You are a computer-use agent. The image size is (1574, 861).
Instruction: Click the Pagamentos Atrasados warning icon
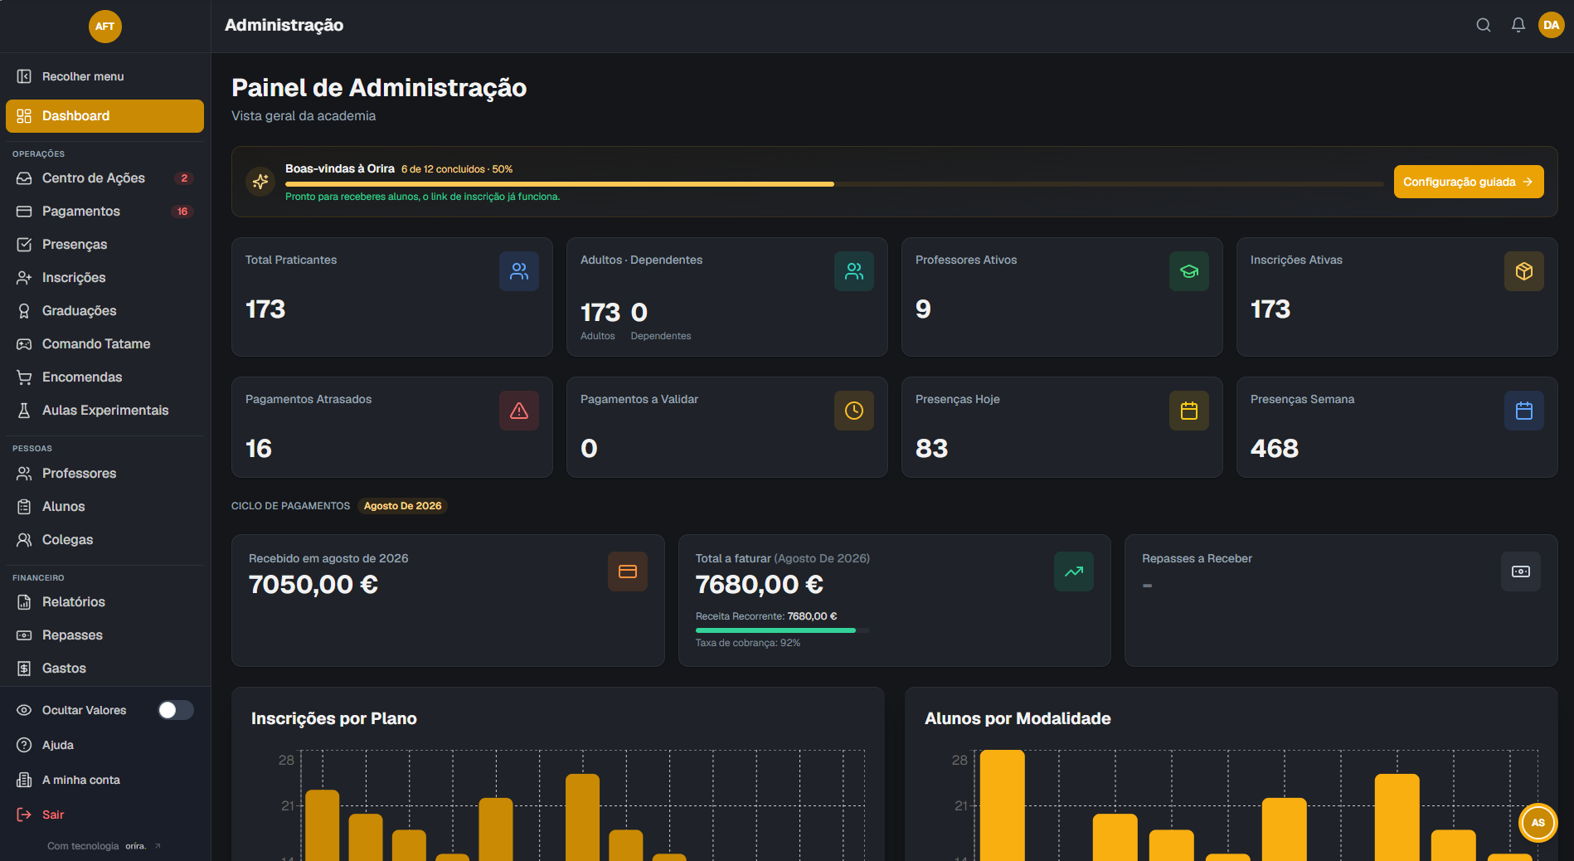click(519, 411)
